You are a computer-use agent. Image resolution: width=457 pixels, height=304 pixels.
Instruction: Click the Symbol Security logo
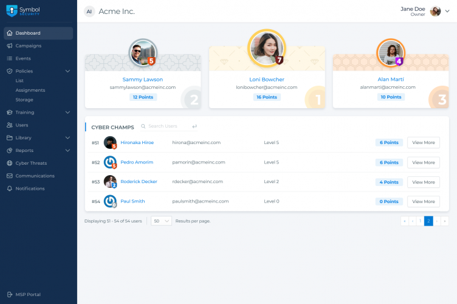[23, 11]
